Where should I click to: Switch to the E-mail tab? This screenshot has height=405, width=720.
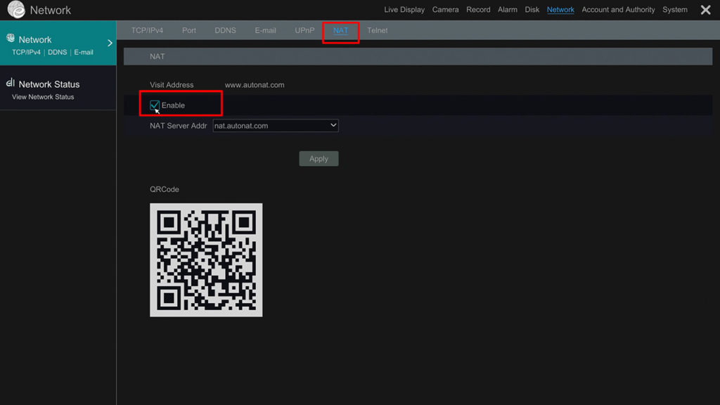pos(265,30)
